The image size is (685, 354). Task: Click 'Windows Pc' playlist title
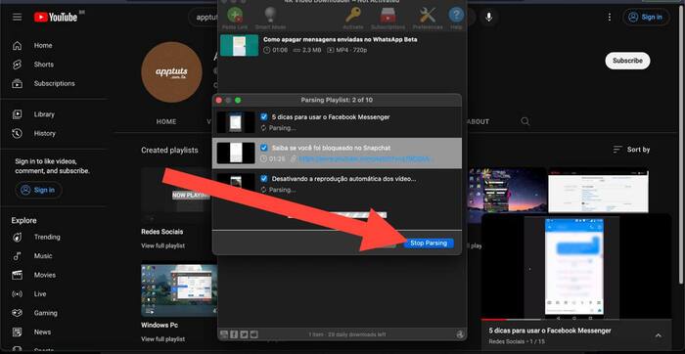tap(160, 326)
